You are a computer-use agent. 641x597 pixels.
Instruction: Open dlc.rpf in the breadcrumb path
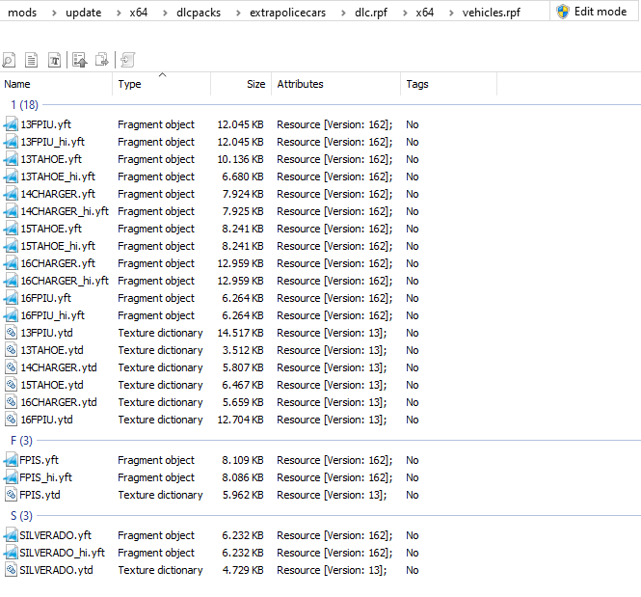click(x=371, y=13)
